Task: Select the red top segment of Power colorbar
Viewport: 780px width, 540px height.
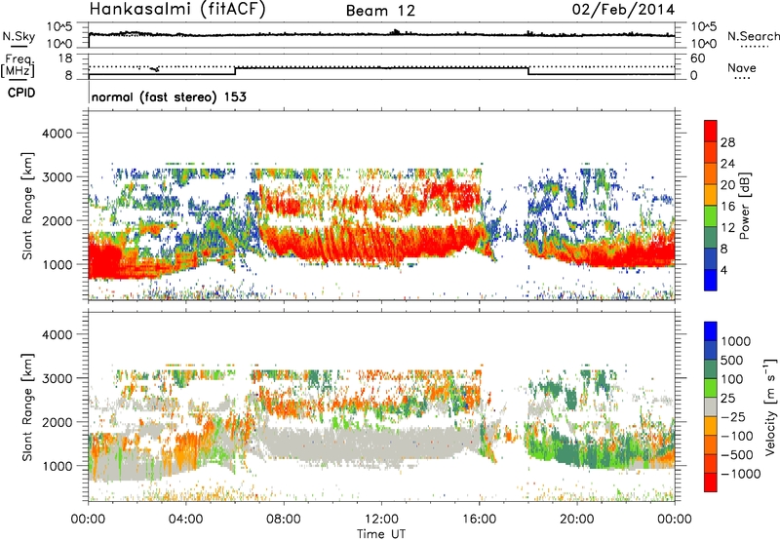Action: tap(711, 132)
